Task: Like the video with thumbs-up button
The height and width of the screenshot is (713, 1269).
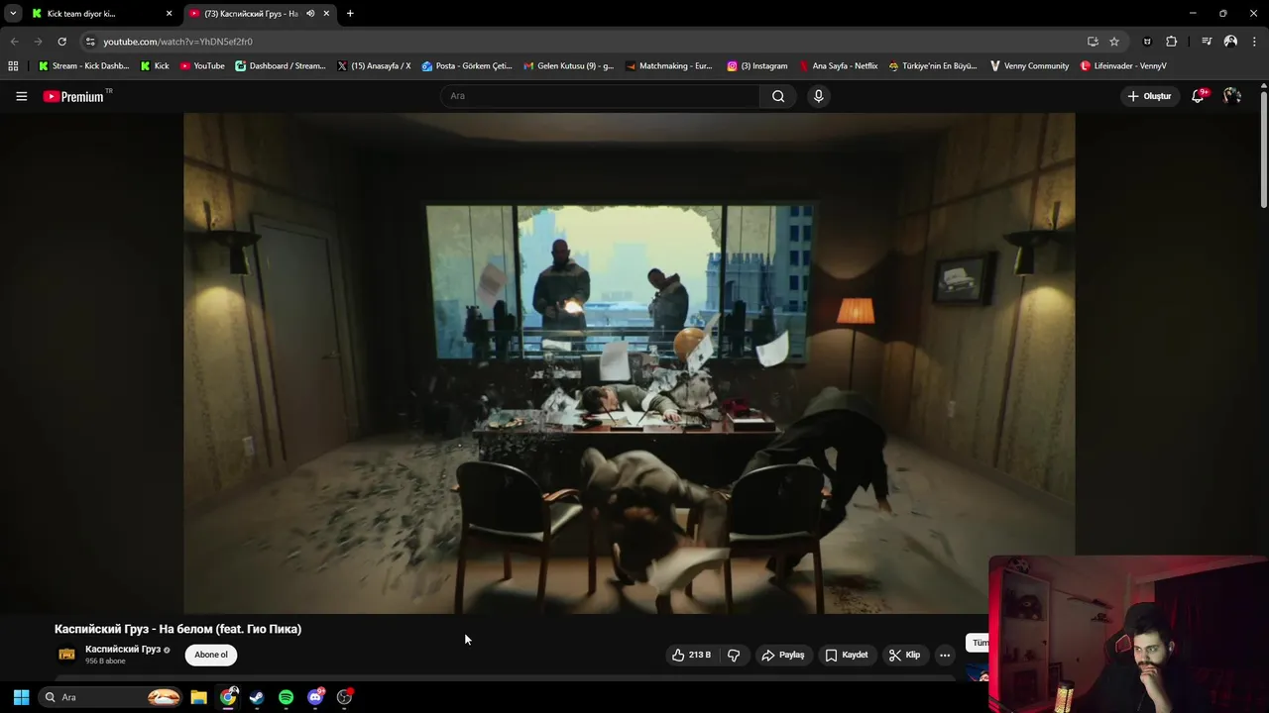Action: (691, 655)
